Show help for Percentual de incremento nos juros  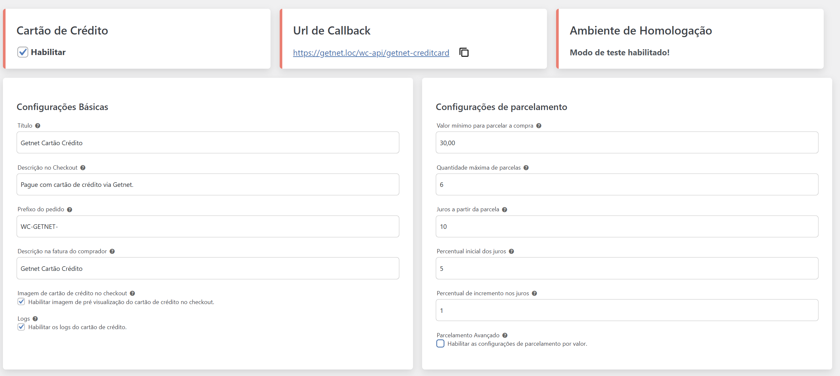tap(534, 293)
